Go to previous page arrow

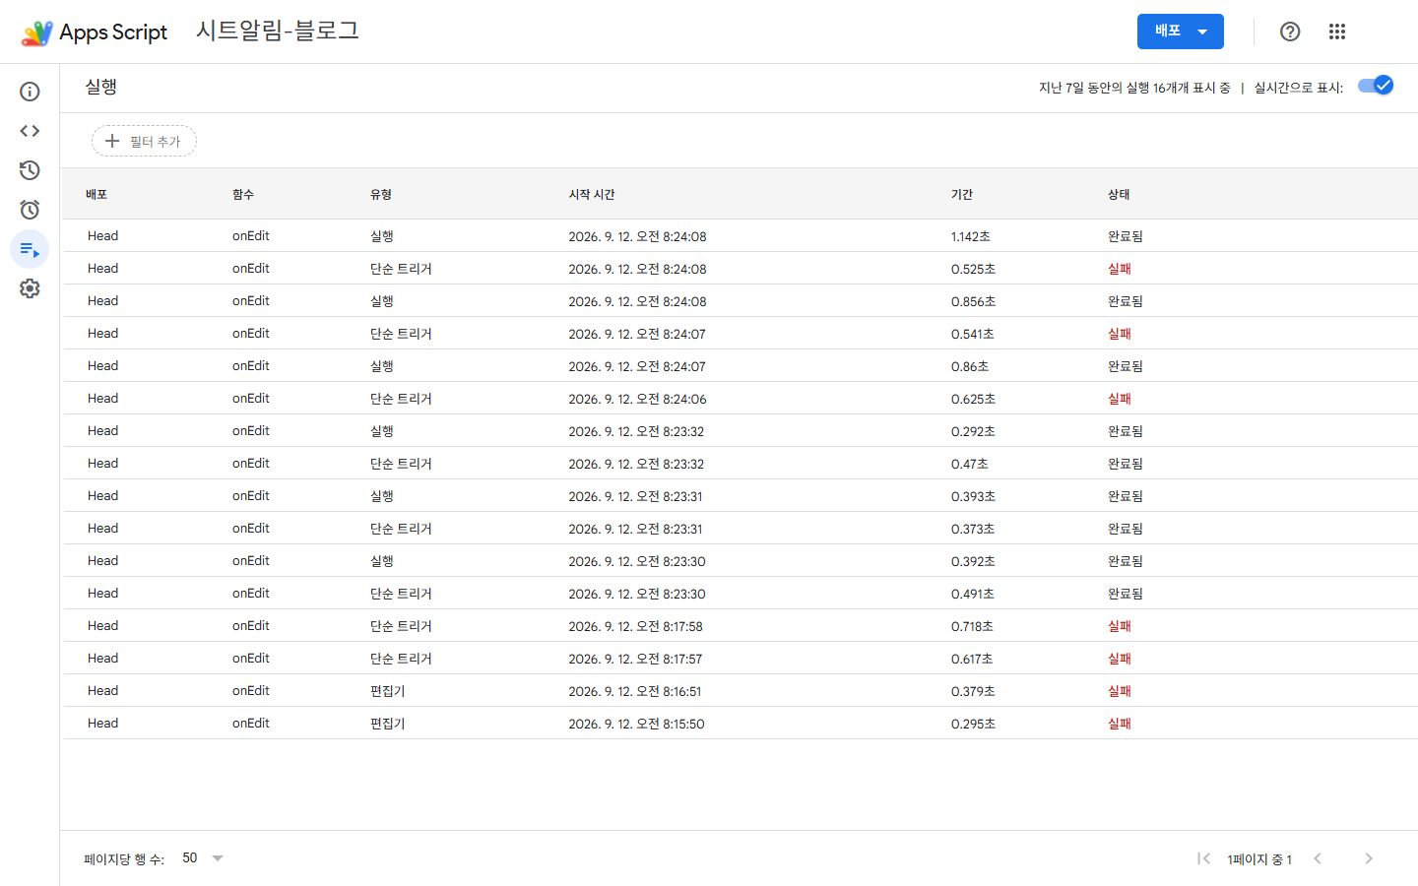tap(1318, 858)
